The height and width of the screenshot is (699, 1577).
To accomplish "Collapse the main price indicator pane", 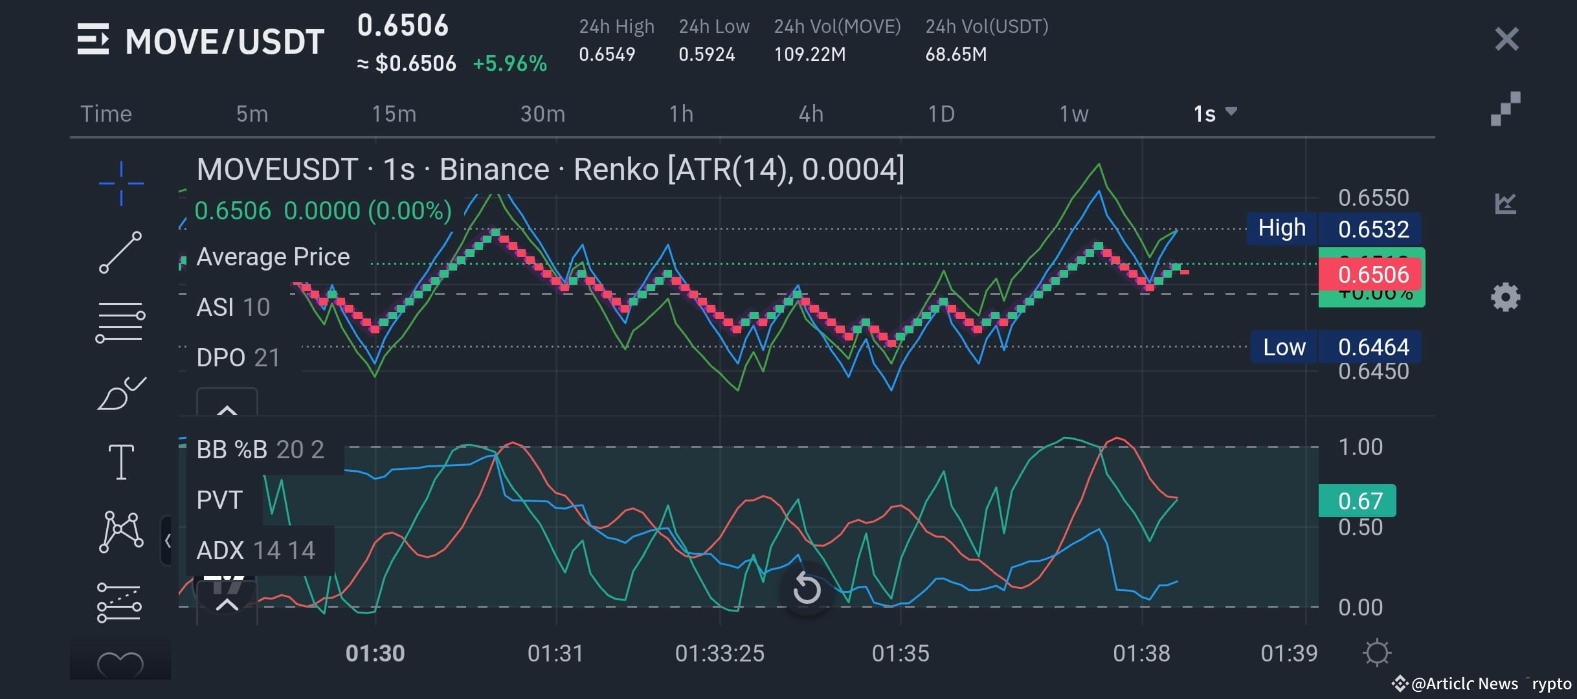I will click(x=227, y=409).
